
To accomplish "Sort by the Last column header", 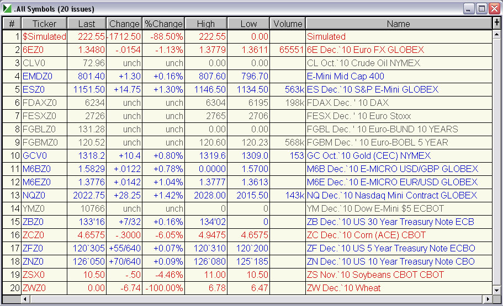I will pyautogui.click(x=87, y=24).
